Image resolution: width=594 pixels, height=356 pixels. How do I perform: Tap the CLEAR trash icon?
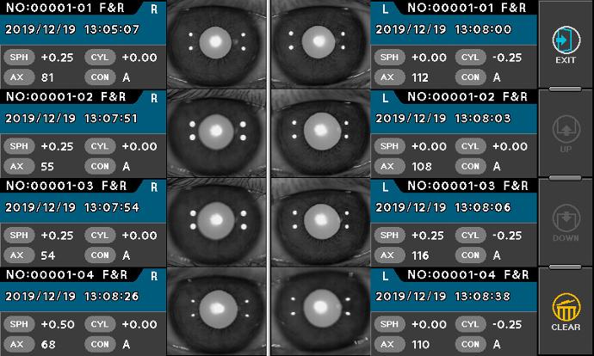click(566, 308)
